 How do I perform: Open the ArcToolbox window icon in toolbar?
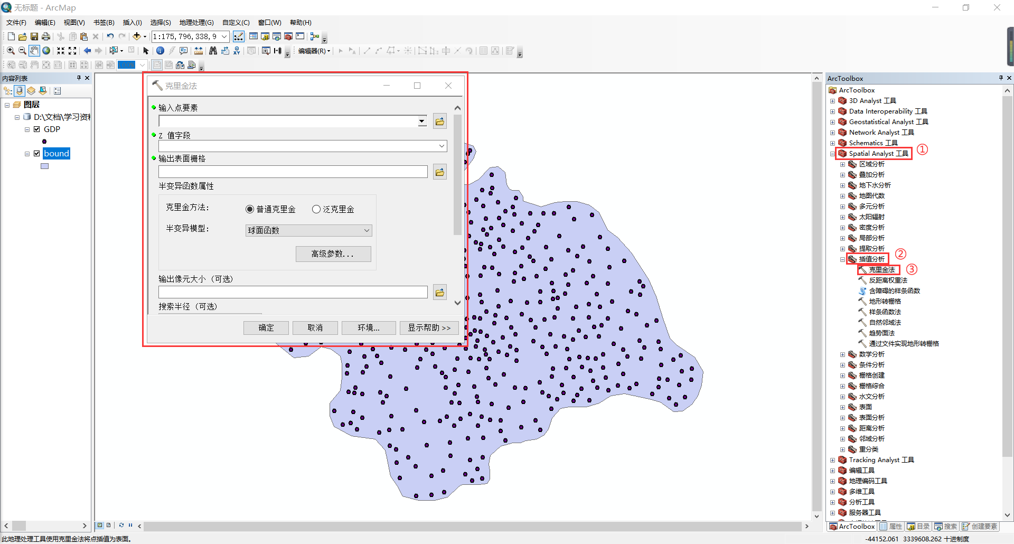(288, 36)
